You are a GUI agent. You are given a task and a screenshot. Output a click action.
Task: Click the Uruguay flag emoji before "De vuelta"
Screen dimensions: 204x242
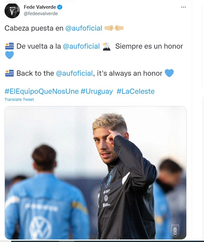click(x=10, y=46)
